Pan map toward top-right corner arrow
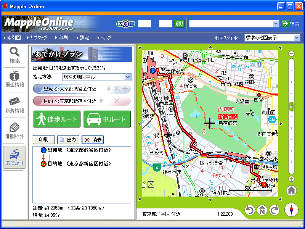This screenshot has width=305, height=229. [x=280, y=48]
